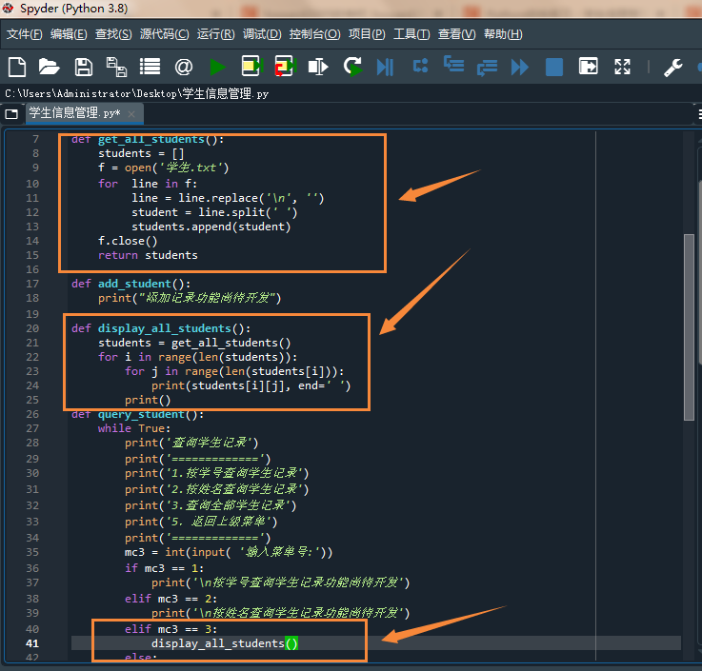This screenshot has width=702, height=671.
Task: Open the 项目(P) menu
Action: coord(367,34)
